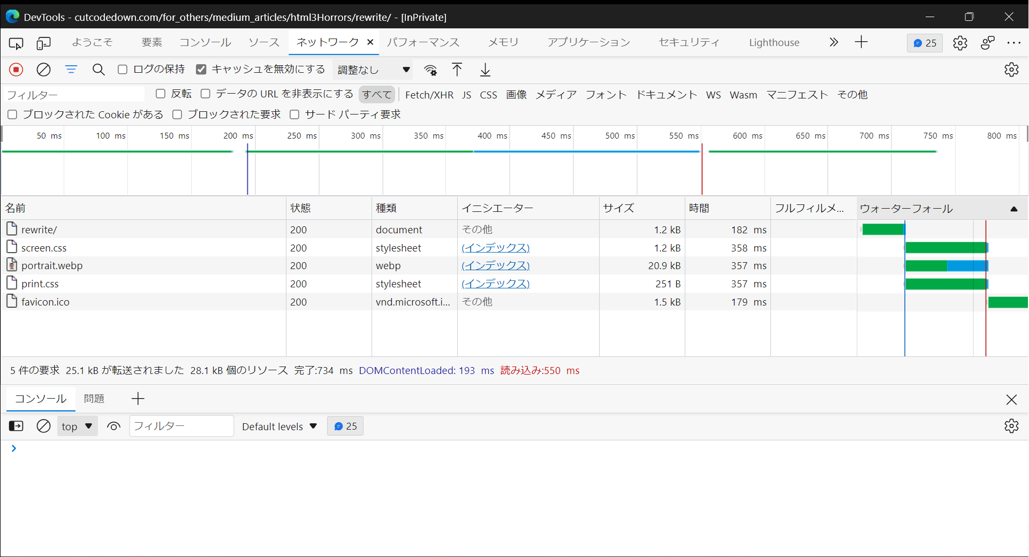Open the Lighthouse tab
The width and height of the screenshot is (1029, 557).
click(774, 43)
